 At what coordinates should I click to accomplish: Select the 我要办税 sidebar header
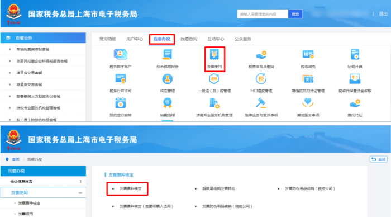pyautogui.click(x=43, y=171)
